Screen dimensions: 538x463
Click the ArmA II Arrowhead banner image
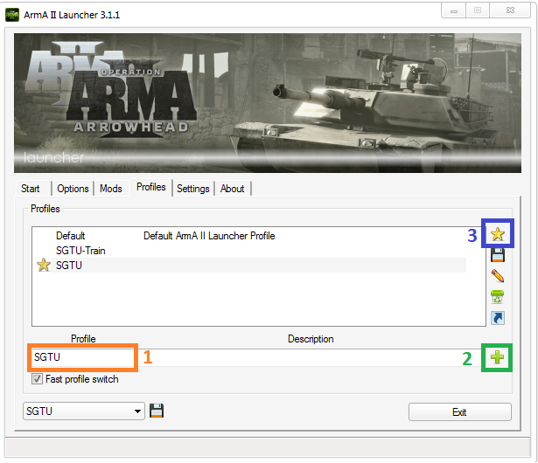(x=268, y=103)
